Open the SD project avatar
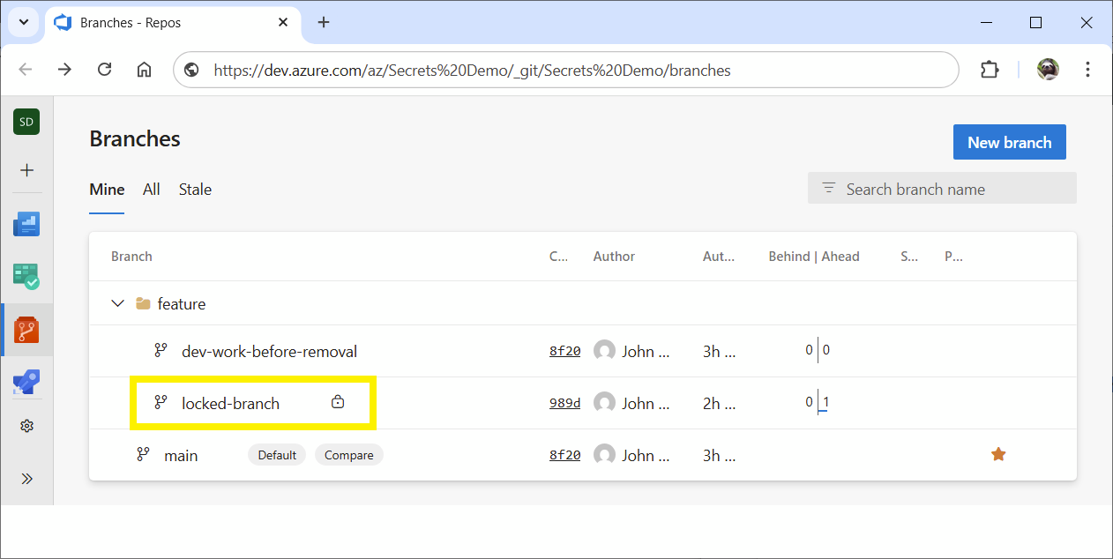The image size is (1113, 559). [26, 122]
